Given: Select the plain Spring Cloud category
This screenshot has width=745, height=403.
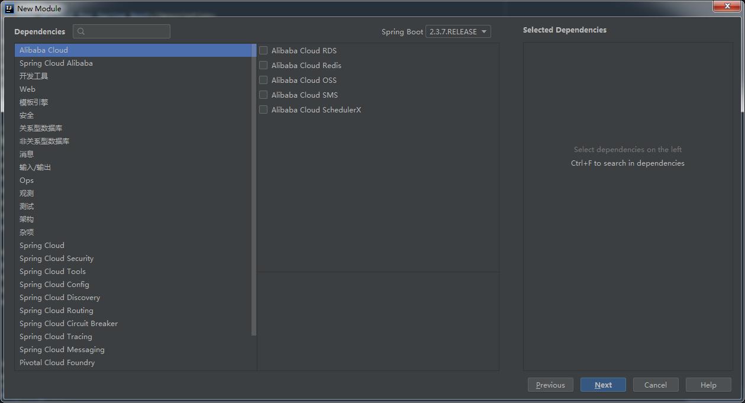Looking at the screenshot, I should pyautogui.click(x=133, y=246).
